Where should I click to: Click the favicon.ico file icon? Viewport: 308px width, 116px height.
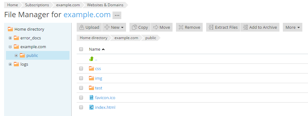click(91, 98)
